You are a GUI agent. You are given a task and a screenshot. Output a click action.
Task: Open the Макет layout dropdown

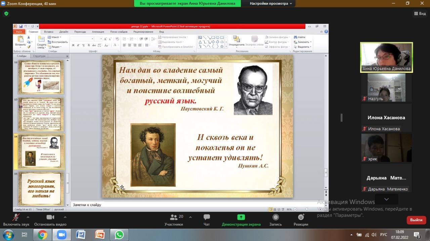(54, 37)
